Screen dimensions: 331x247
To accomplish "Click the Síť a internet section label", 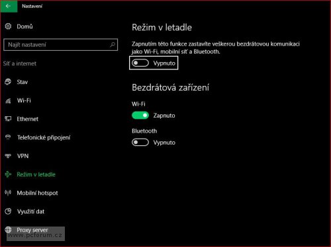I will point(20,63).
